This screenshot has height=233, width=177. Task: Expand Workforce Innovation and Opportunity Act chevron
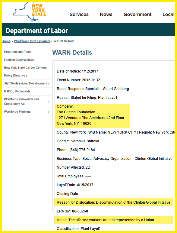(x=49, y=102)
